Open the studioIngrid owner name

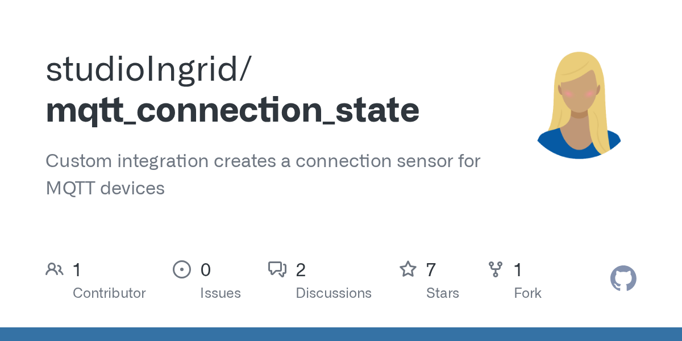[147, 69]
